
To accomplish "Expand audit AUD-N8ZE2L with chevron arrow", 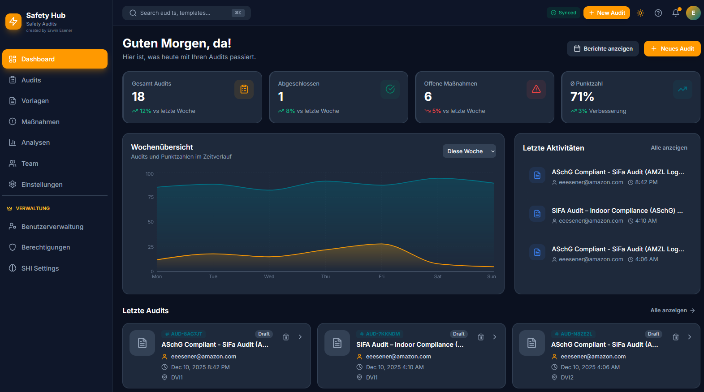I will 690,337.
